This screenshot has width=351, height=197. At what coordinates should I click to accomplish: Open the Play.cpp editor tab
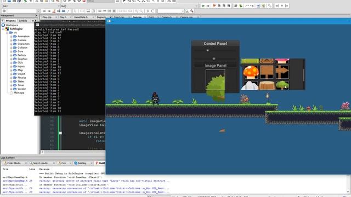coord(47,17)
